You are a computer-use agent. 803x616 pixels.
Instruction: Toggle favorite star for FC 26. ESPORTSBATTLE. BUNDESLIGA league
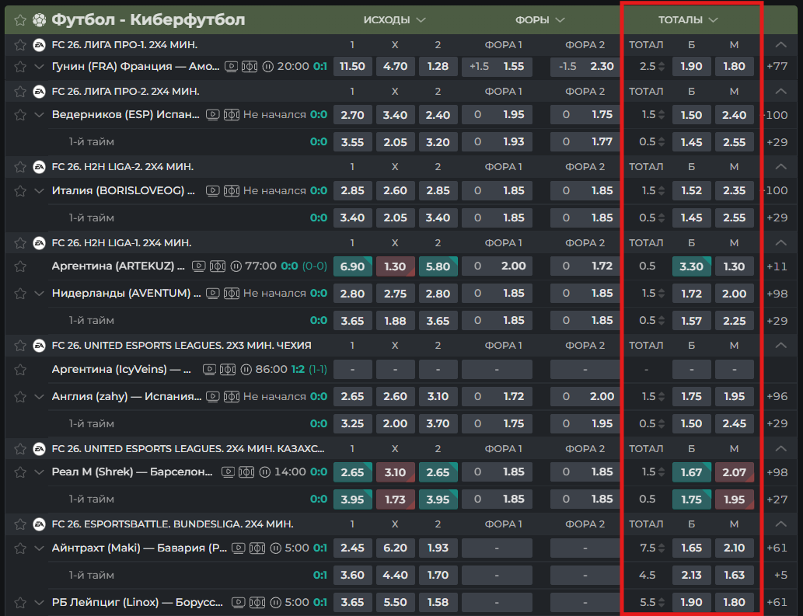tap(20, 524)
